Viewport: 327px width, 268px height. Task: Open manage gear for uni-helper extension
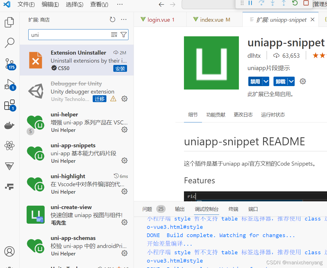(x=124, y=130)
